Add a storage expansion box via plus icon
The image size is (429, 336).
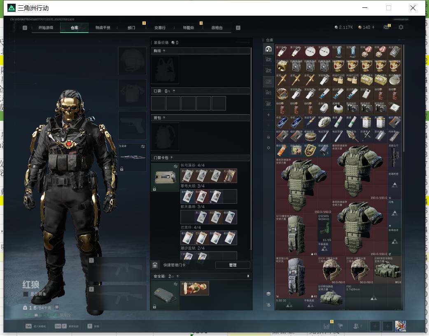coord(268,115)
